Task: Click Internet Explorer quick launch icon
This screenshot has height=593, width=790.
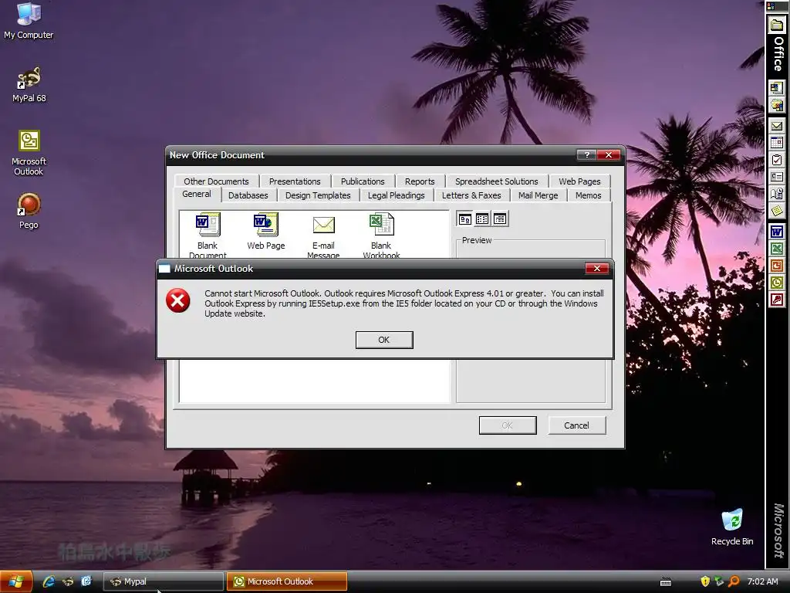Action: pos(49,581)
